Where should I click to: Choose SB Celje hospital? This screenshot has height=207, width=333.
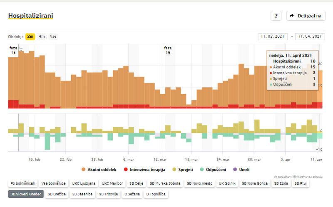click(136, 183)
